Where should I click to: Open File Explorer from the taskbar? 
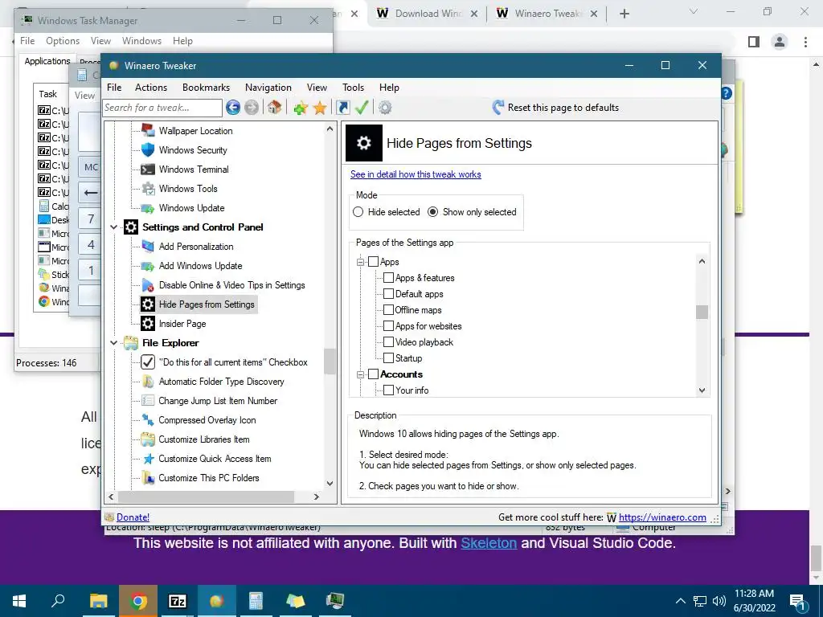(x=98, y=601)
